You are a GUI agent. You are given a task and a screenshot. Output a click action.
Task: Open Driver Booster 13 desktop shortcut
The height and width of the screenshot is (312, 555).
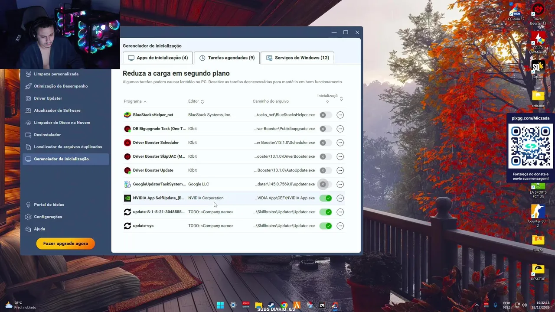(538, 14)
